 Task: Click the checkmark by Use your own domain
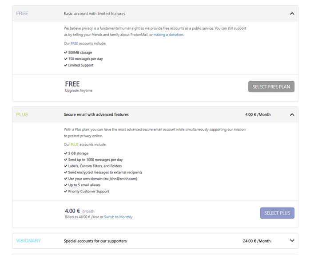tap(66, 179)
